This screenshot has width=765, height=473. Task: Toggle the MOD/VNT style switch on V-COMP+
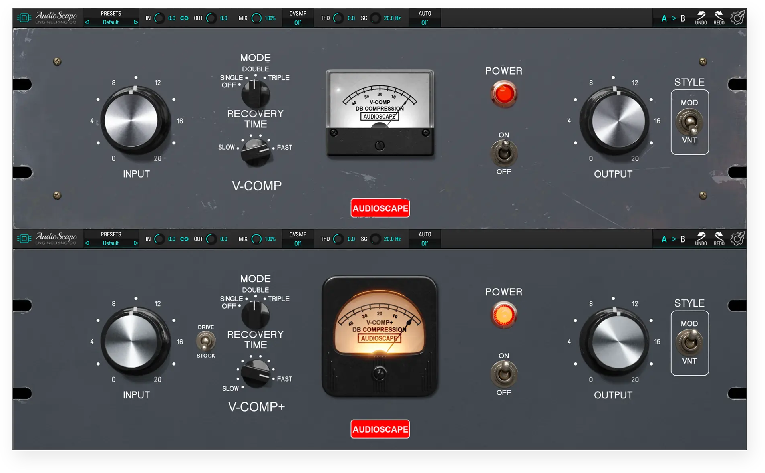689,343
